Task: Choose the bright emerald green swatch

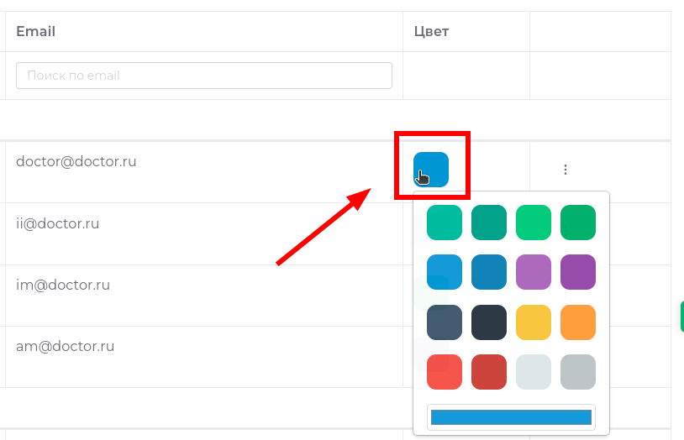Action: (534, 223)
